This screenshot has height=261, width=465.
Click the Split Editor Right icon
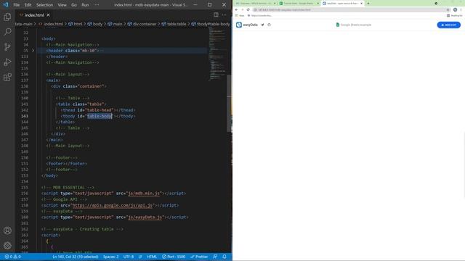click(216, 14)
